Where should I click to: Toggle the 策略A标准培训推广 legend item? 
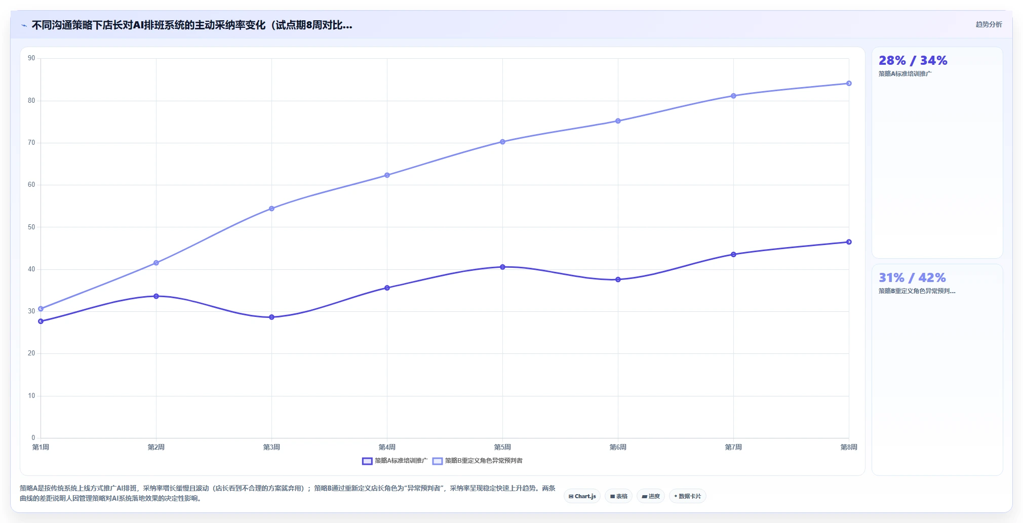tap(395, 461)
